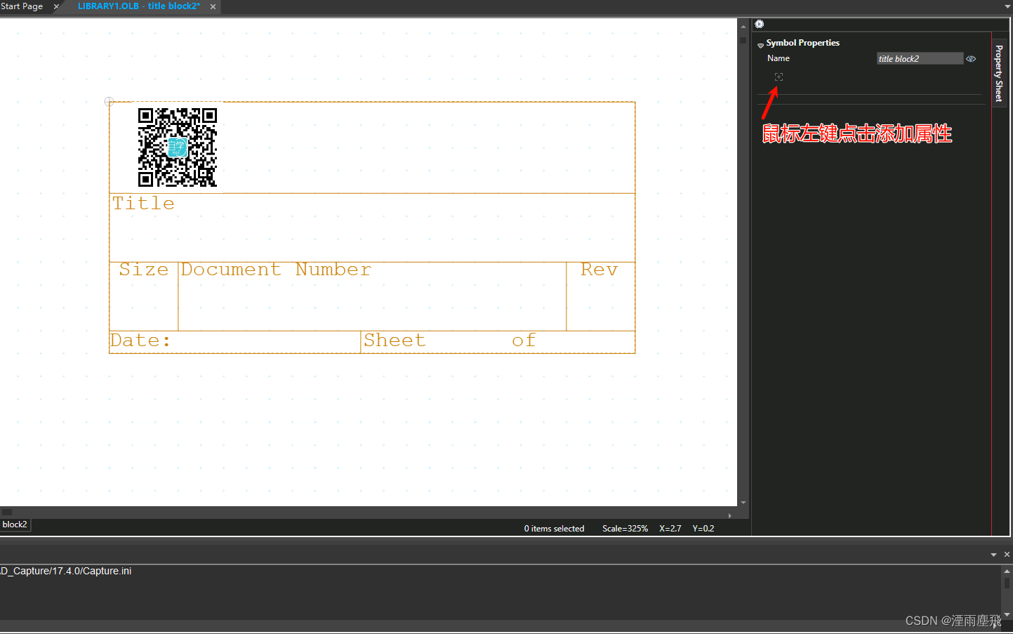Viewport: 1013px width, 634px height.
Task: Click the Name field containing title block2
Action: click(x=920, y=58)
